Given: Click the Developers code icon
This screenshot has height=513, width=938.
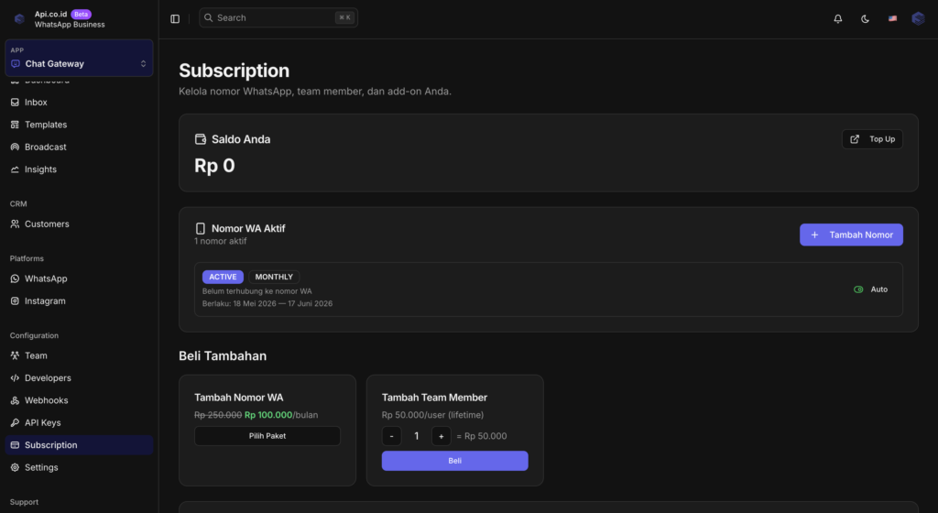Looking at the screenshot, I should [x=15, y=377].
